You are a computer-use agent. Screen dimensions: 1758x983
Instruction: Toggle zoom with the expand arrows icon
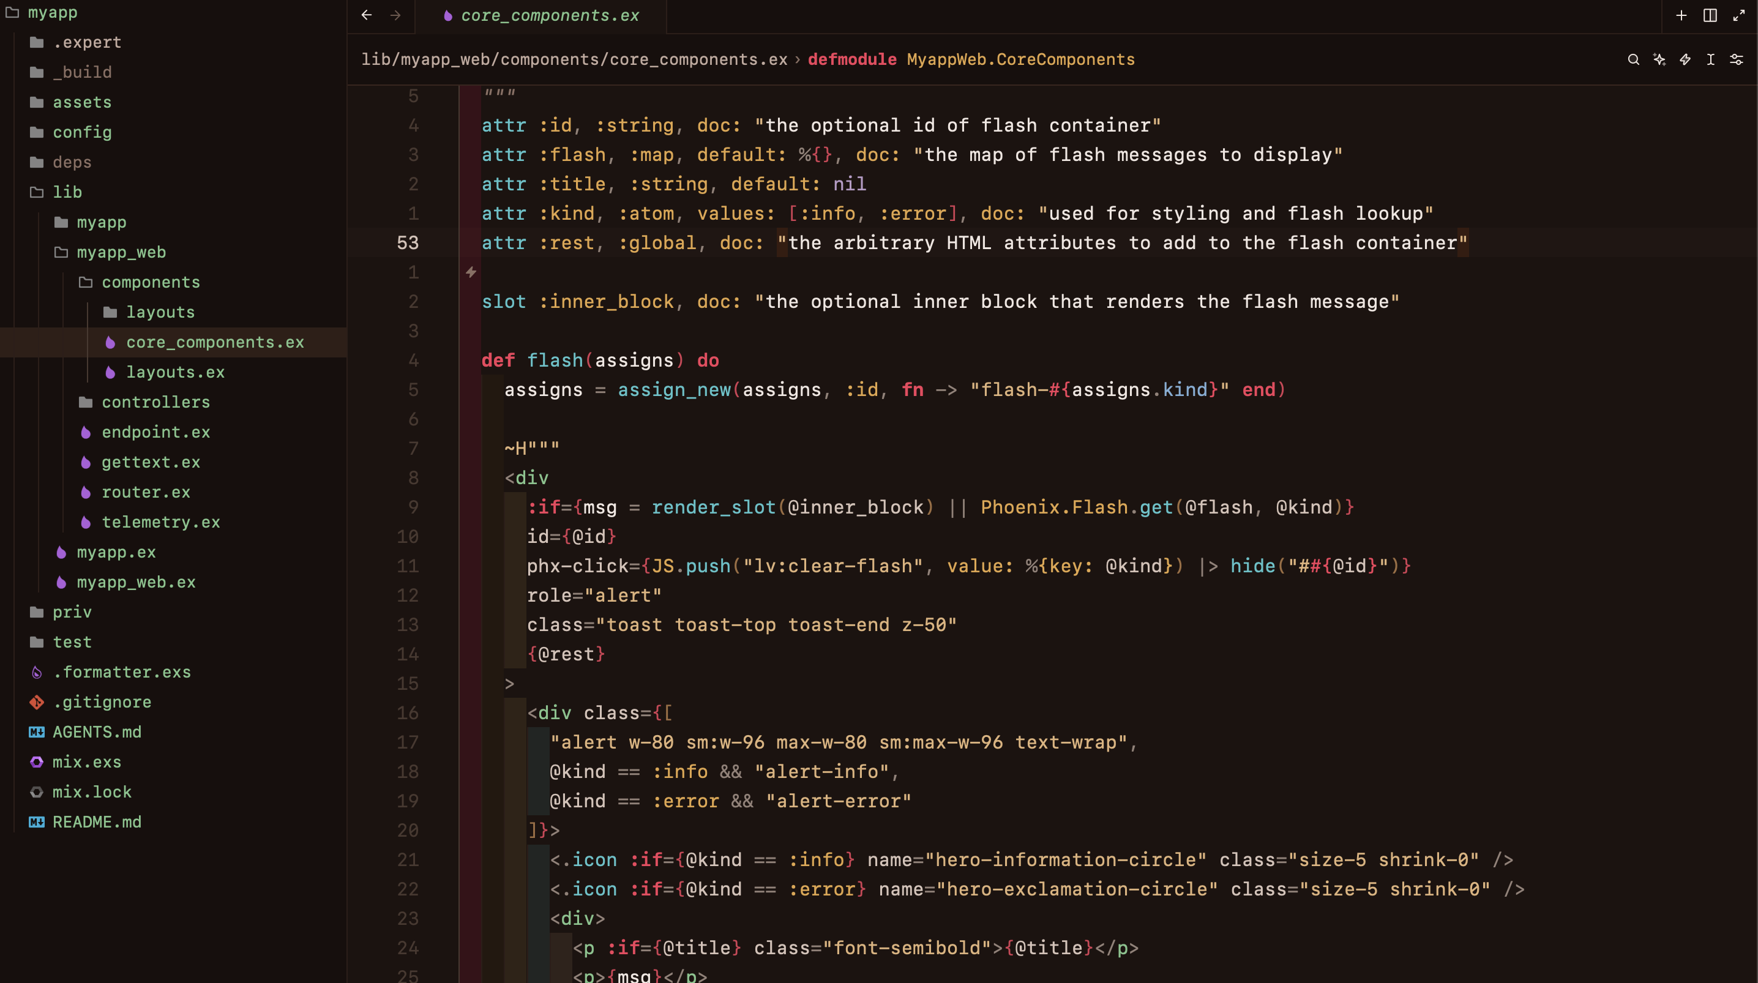[x=1738, y=15]
